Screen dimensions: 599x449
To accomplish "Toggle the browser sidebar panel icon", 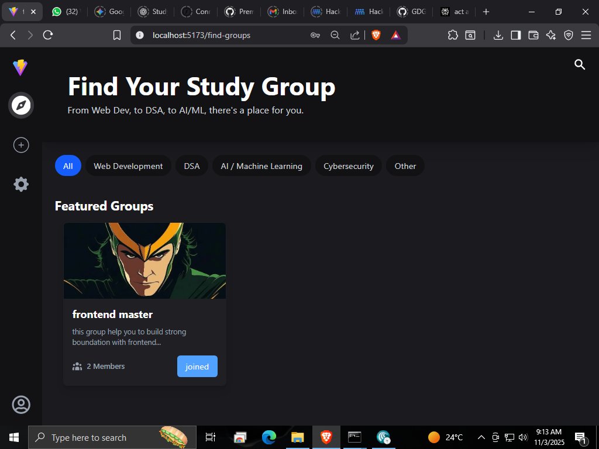I will 516,35.
